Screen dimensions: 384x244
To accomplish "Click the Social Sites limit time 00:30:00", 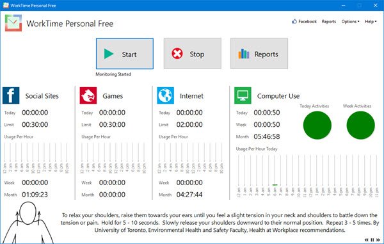I will [35, 125].
